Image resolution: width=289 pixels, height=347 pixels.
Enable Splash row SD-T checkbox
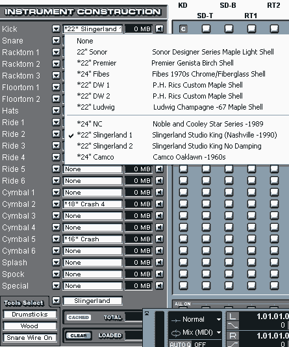pyautogui.click(x=206, y=263)
